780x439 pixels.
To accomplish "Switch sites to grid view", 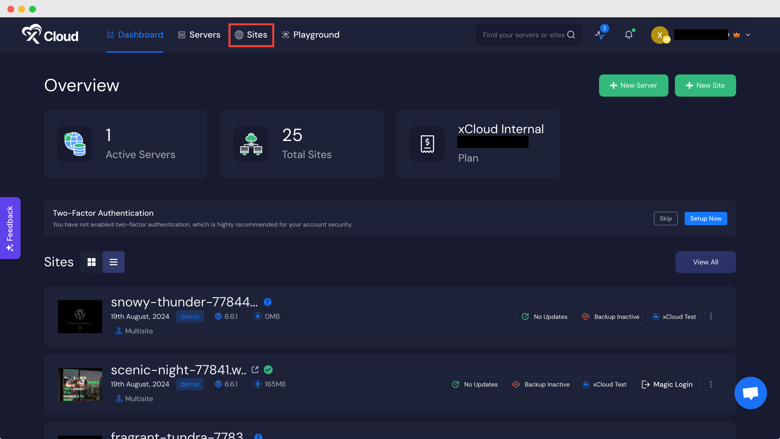I will (x=92, y=262).
